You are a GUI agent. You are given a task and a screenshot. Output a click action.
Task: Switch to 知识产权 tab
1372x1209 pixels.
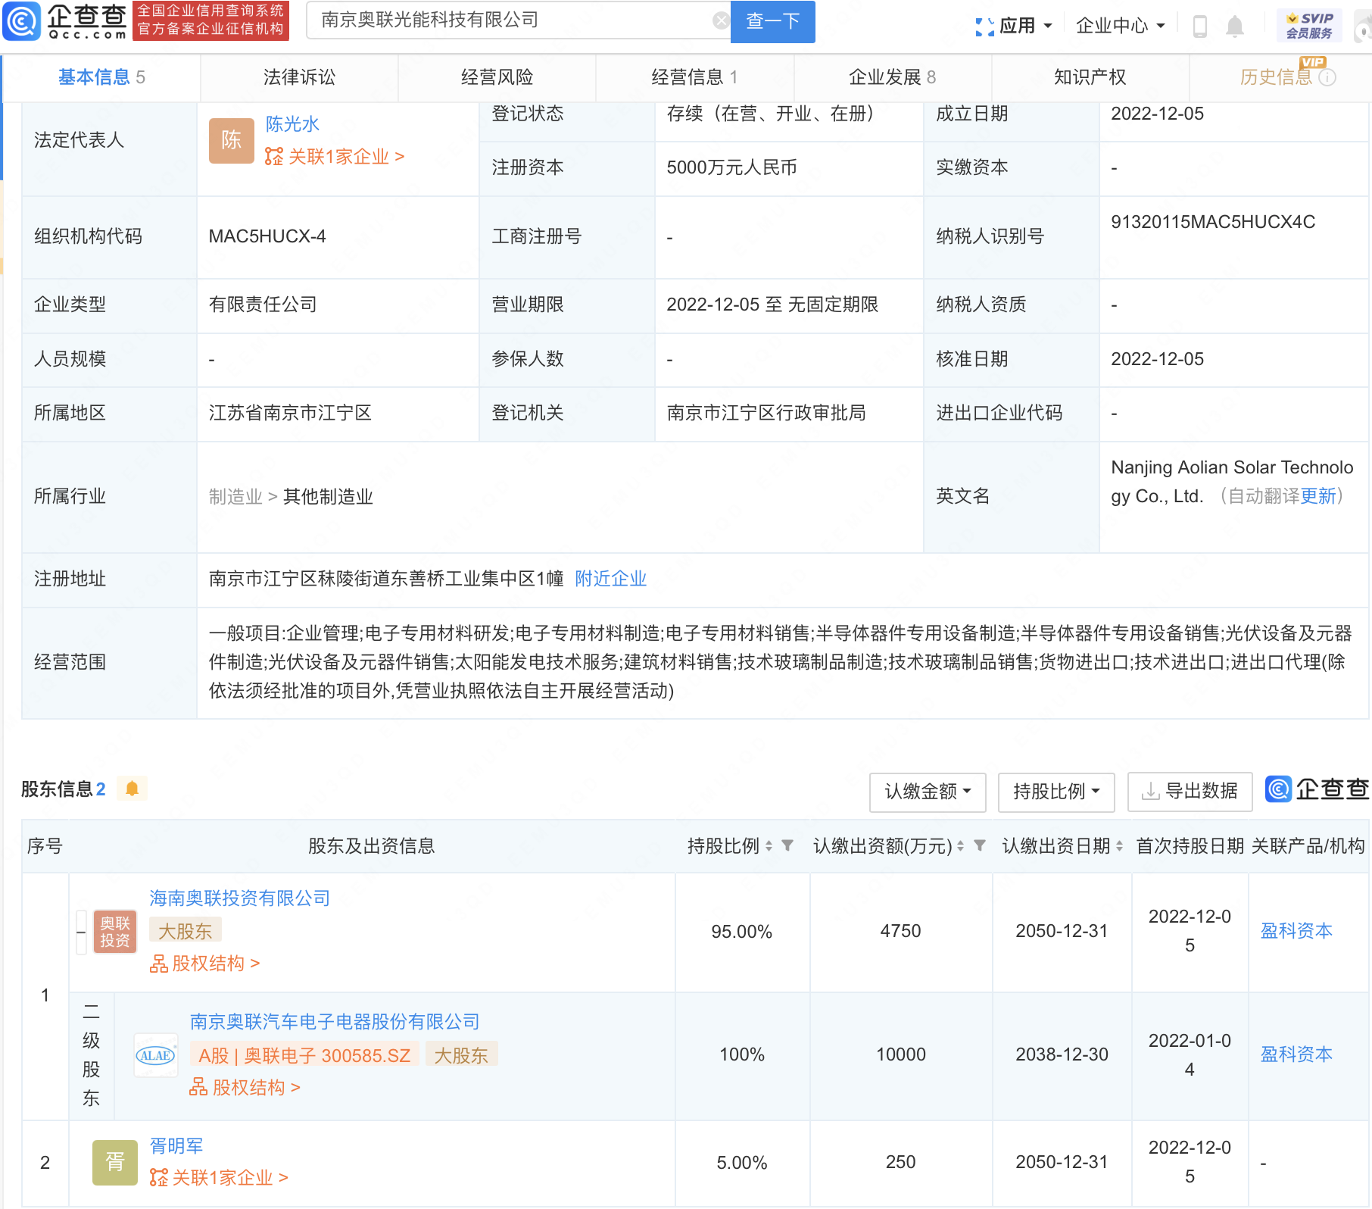click(1090, 77)
